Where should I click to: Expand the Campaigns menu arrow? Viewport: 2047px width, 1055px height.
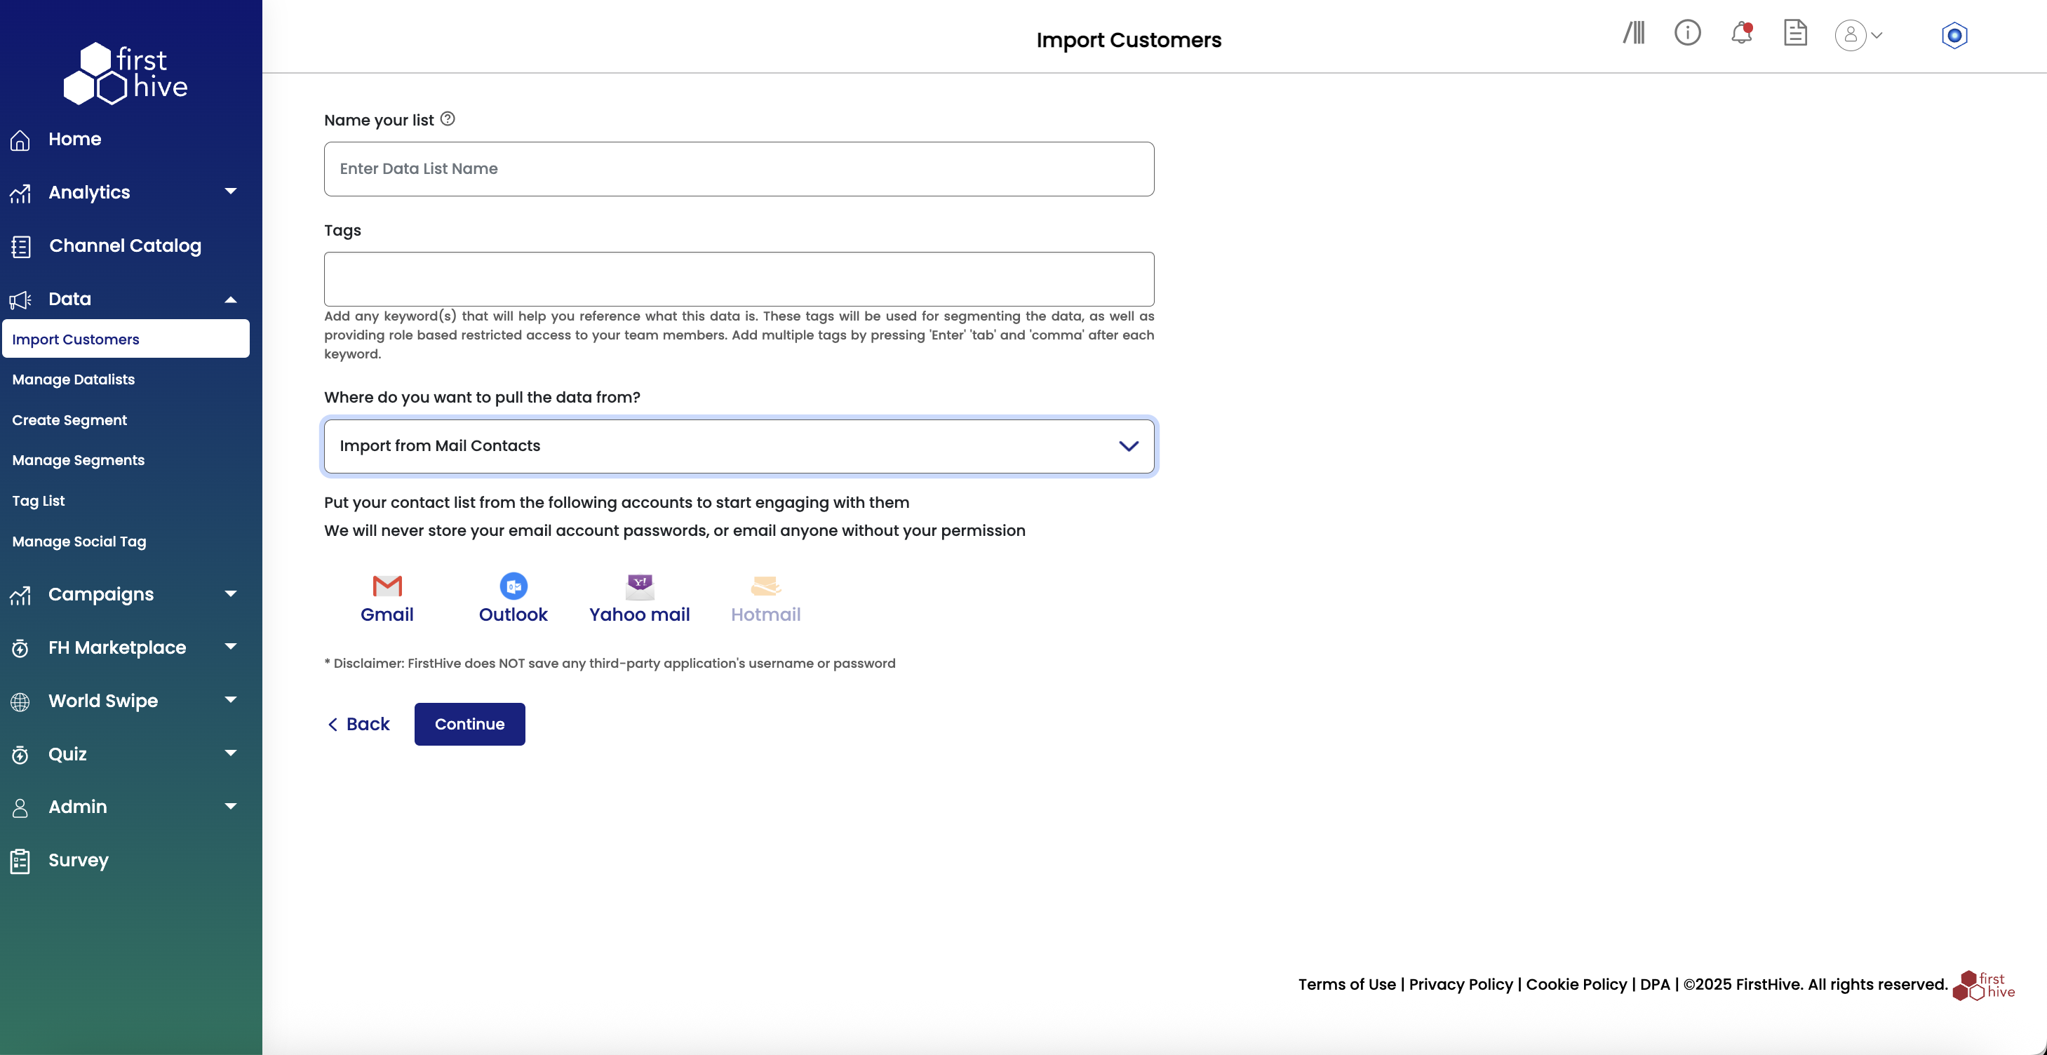coord(231,593)
